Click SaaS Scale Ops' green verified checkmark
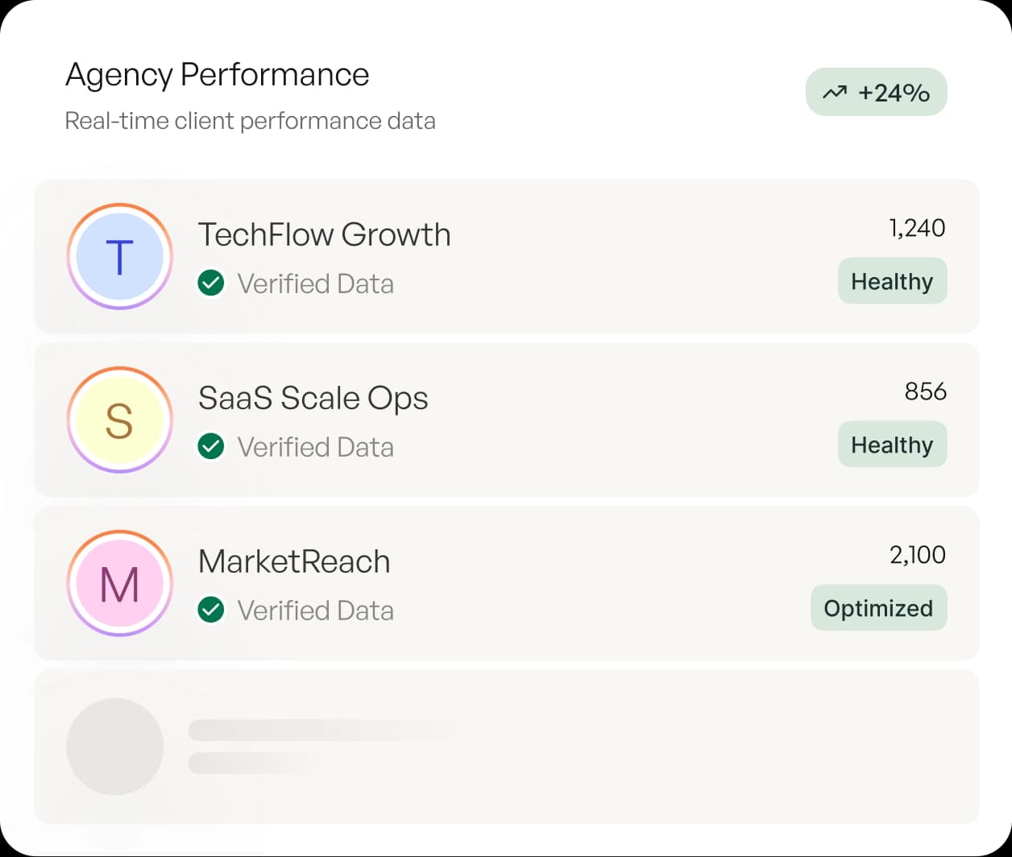1012x857 pixels. (x=211, y=446)
